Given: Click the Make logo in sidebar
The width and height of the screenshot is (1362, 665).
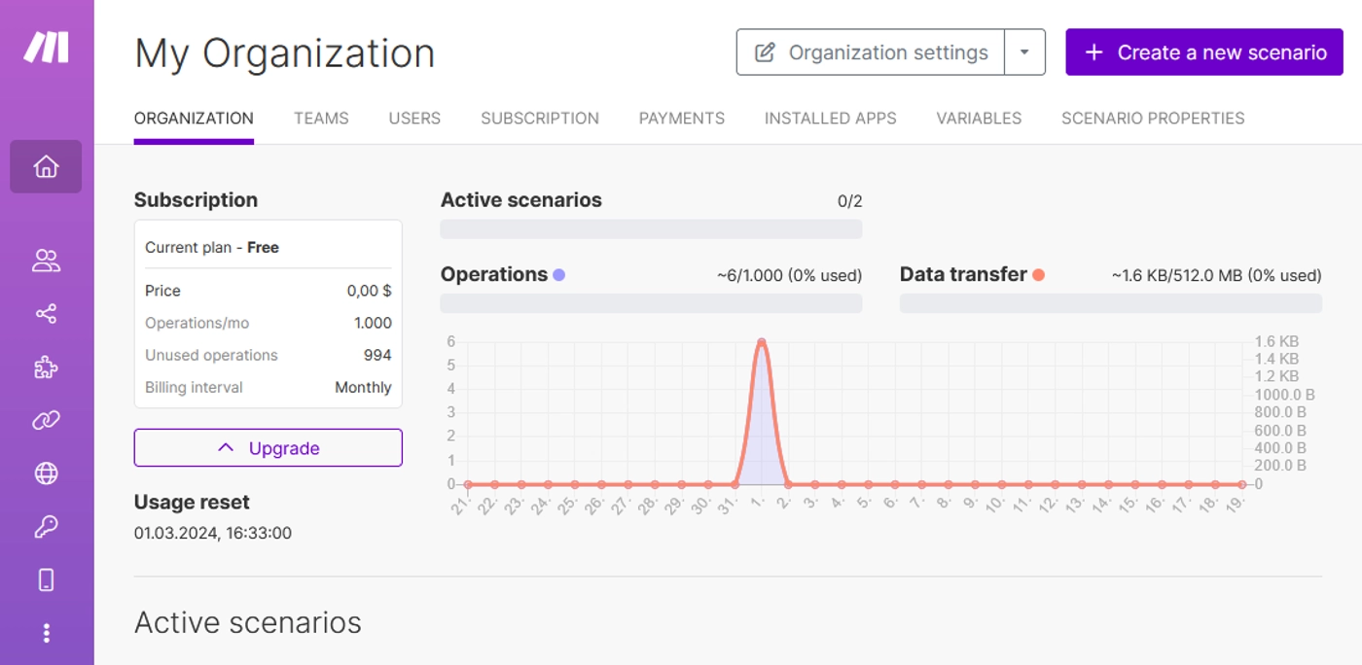Looking at the screenshot, I should (x=46, y=48).
